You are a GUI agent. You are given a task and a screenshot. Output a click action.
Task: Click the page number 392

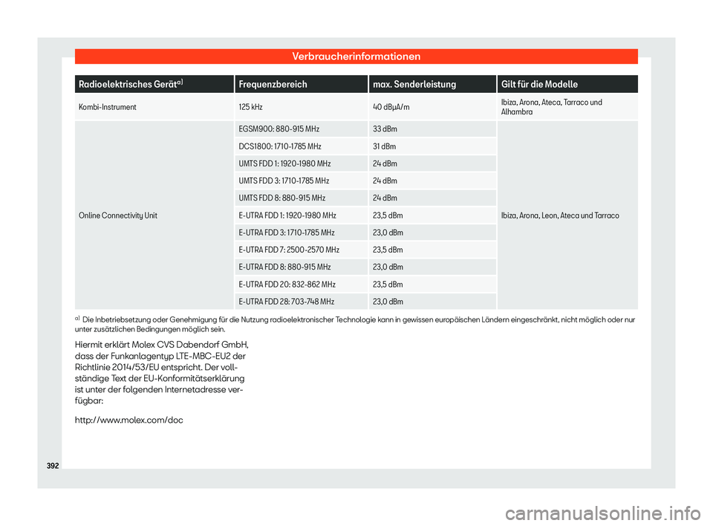tap(53, 466)
